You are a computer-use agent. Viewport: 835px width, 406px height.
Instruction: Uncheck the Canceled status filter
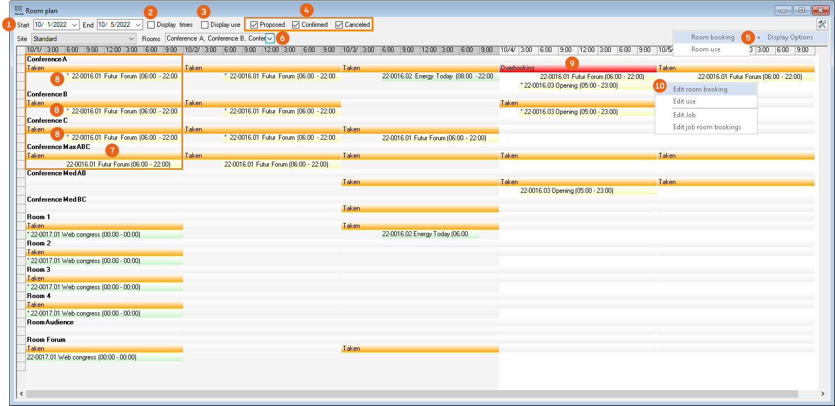click(339, 25)
